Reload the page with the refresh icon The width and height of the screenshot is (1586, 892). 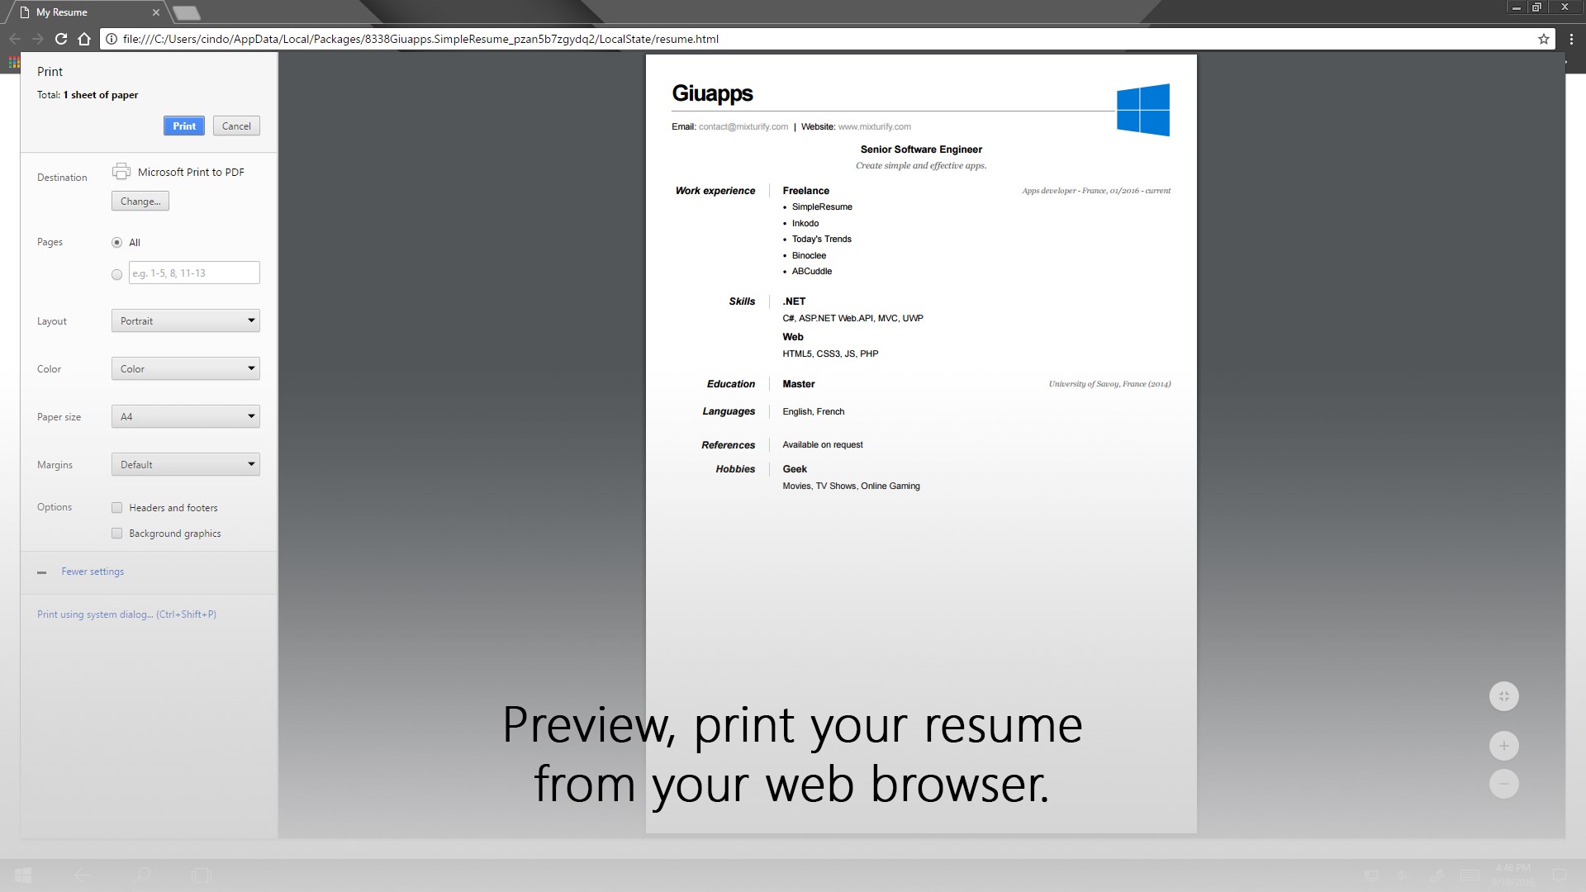[60, 39]
